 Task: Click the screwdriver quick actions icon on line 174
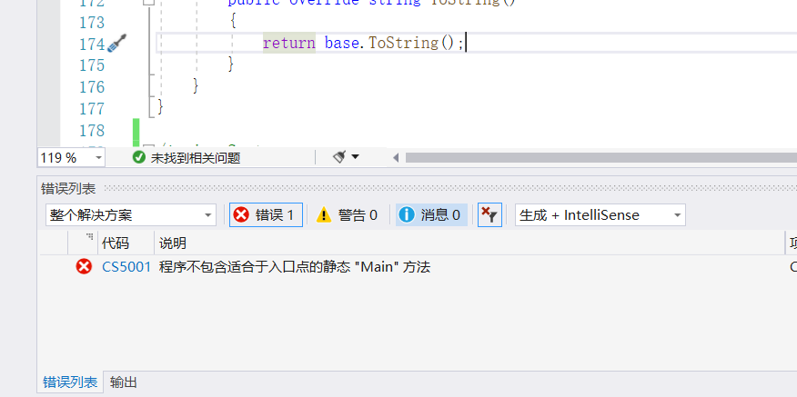tap(116, 44)
